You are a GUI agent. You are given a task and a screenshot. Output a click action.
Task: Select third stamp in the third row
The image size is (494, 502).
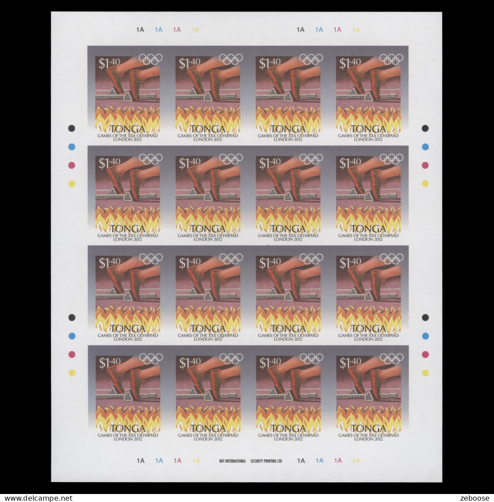pos(288,295)
